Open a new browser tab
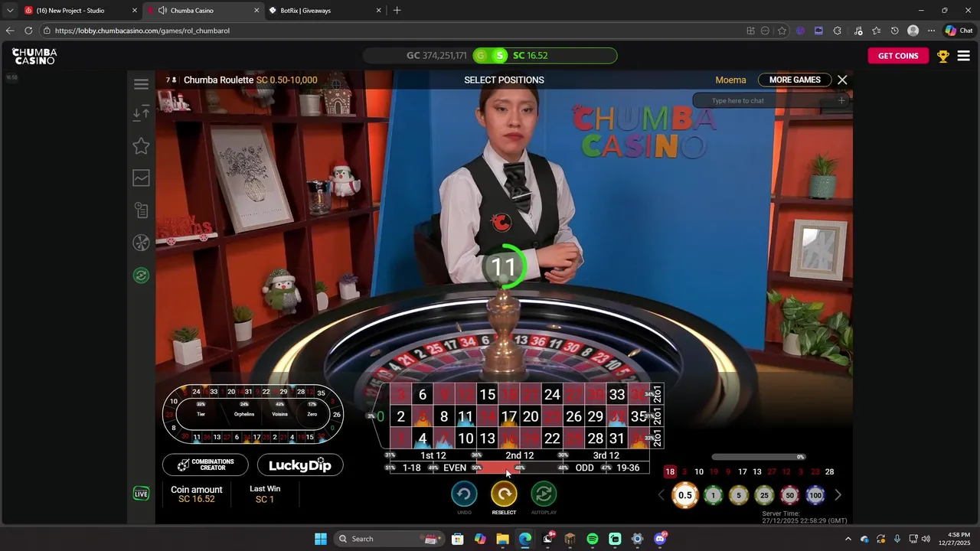The image size is (980, 551). pos(397,11)
